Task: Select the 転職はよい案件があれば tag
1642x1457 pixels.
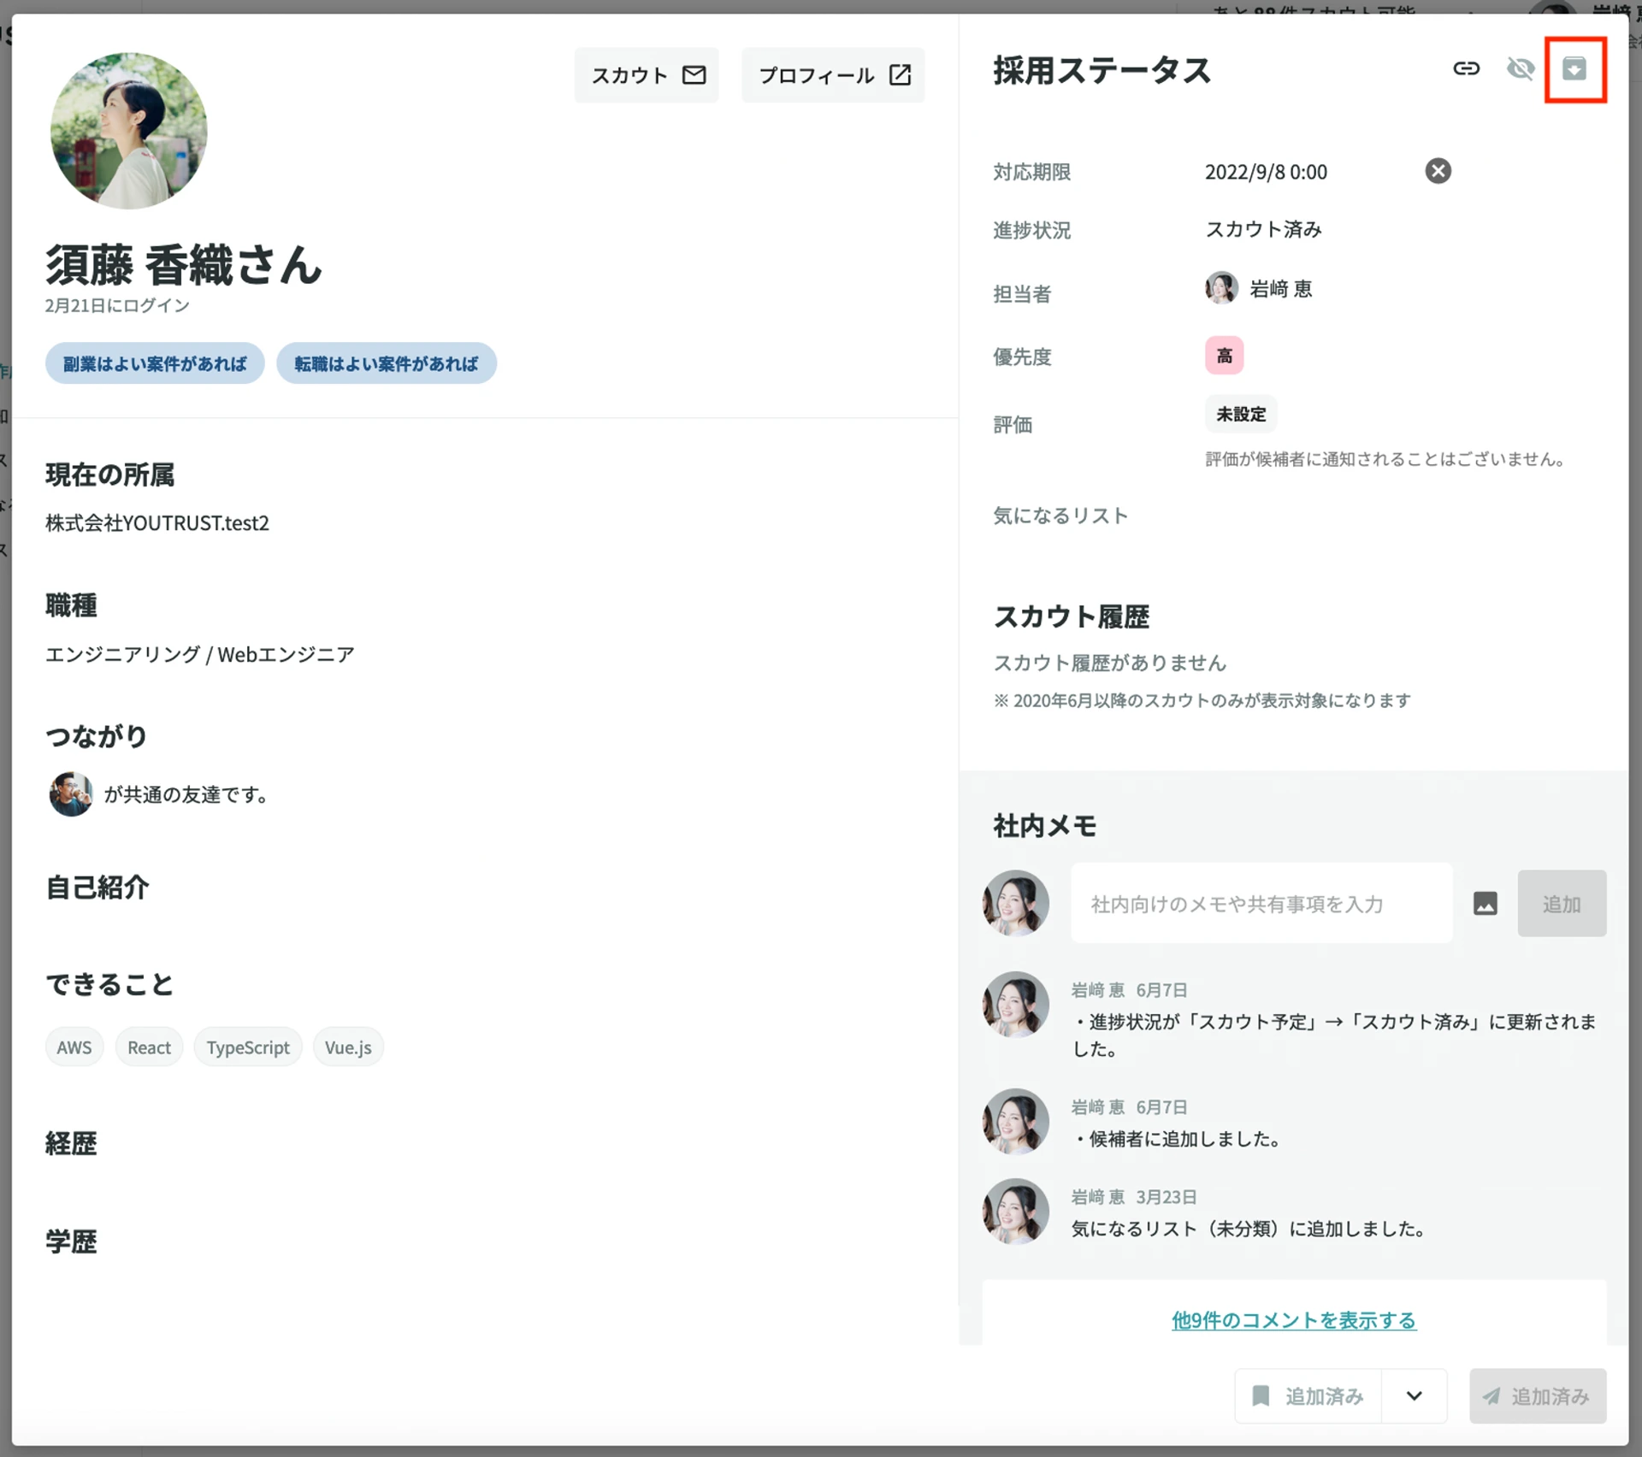Action: (x=386, y=363)
